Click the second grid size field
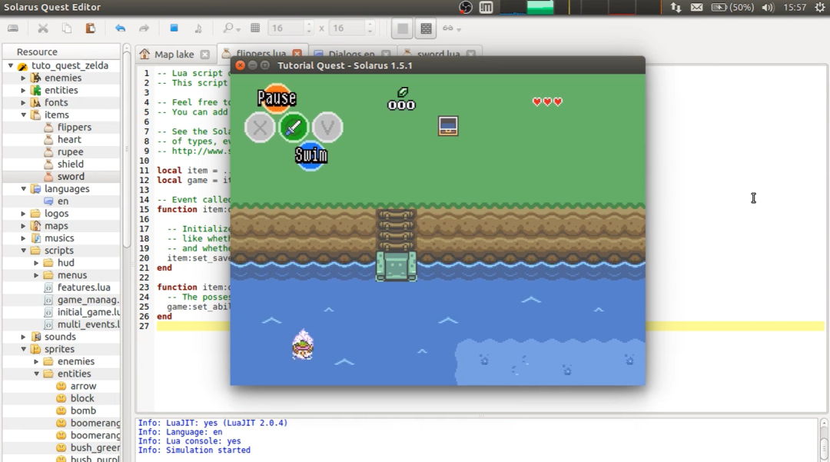This screenshot has height=462, width=830. [x=351, y=28]
